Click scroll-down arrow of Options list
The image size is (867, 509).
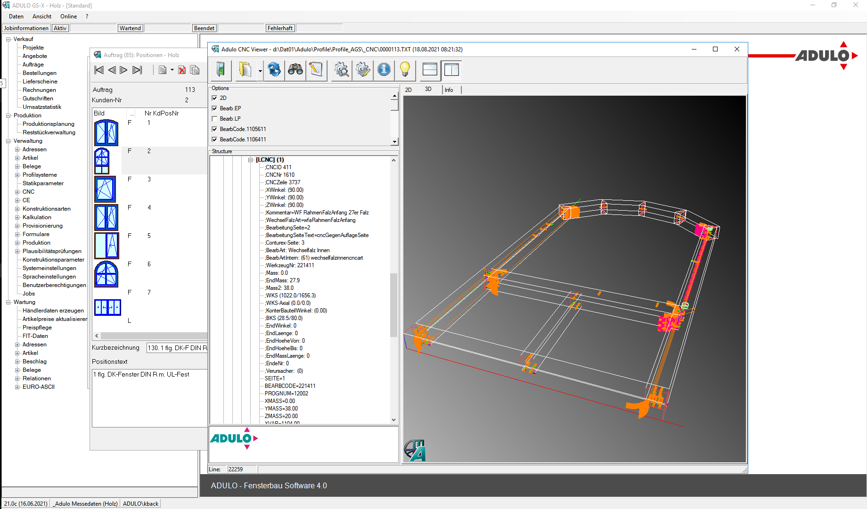pyautogui.click(x=394, y=141)
